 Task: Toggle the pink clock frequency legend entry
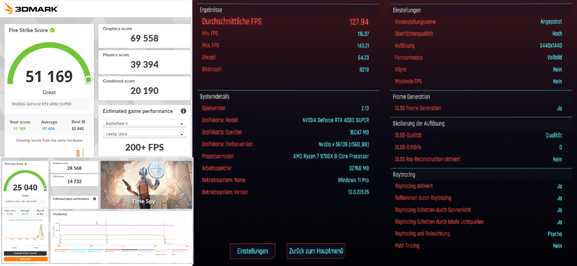[x=180, y=252]
